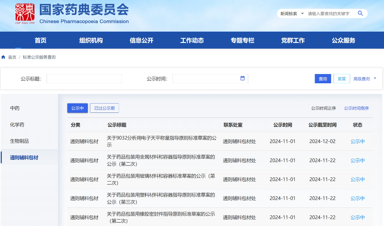Click the 高级查询 link

362,79
